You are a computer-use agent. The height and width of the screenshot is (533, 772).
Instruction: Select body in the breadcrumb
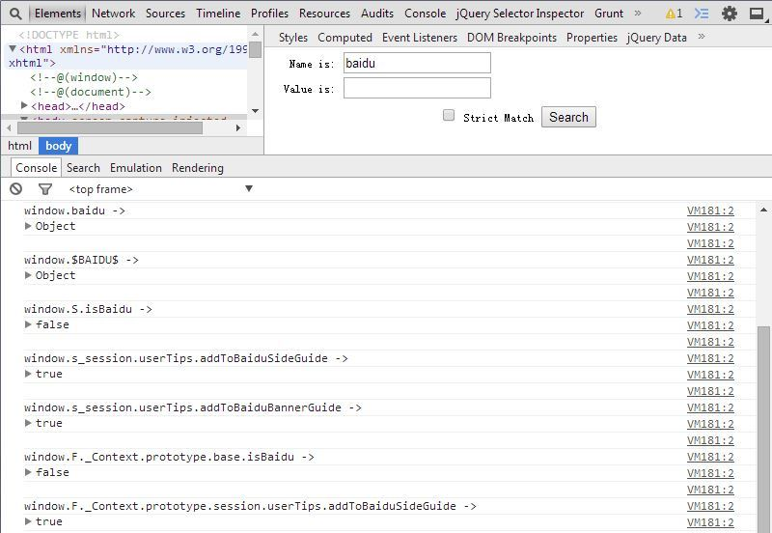[x=59, y=146]
